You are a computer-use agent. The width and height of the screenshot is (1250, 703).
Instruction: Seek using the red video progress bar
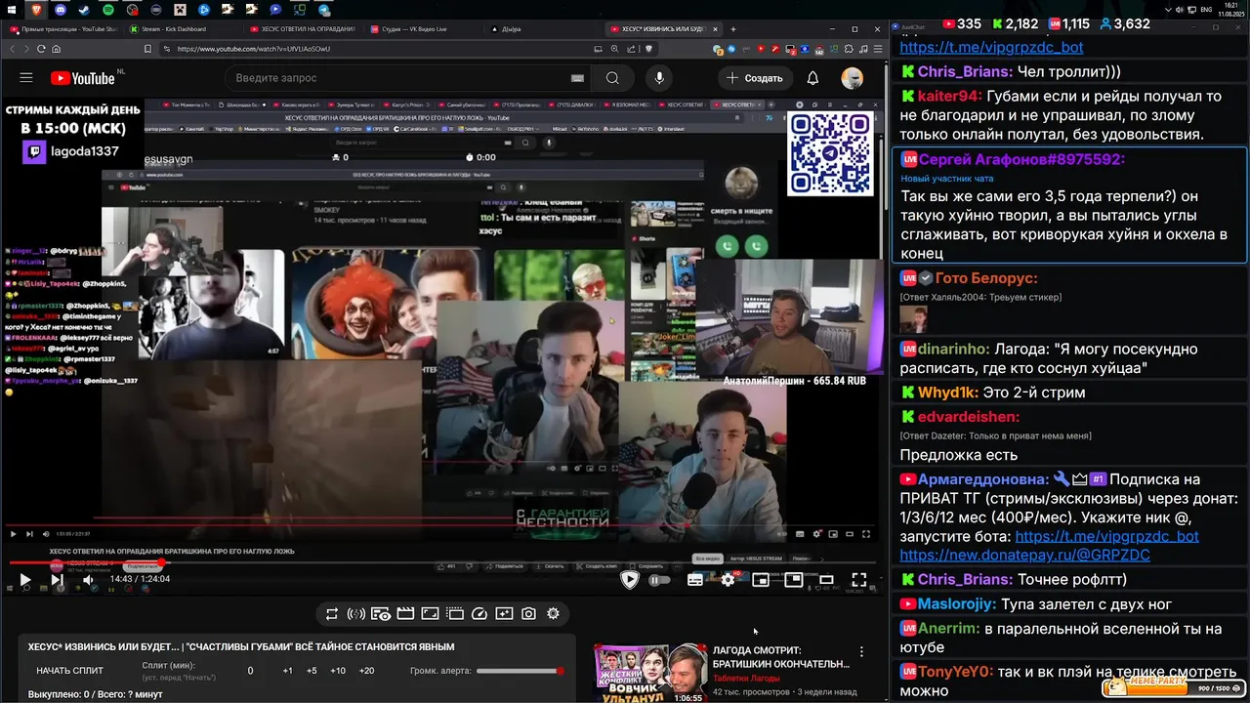tap(444, 563)
